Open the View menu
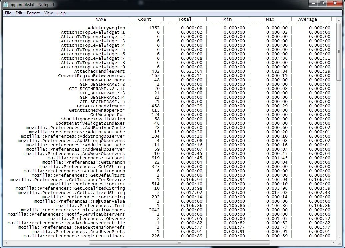Image resolution: width=345 pixels, height=248 pixels. (48, 13)
